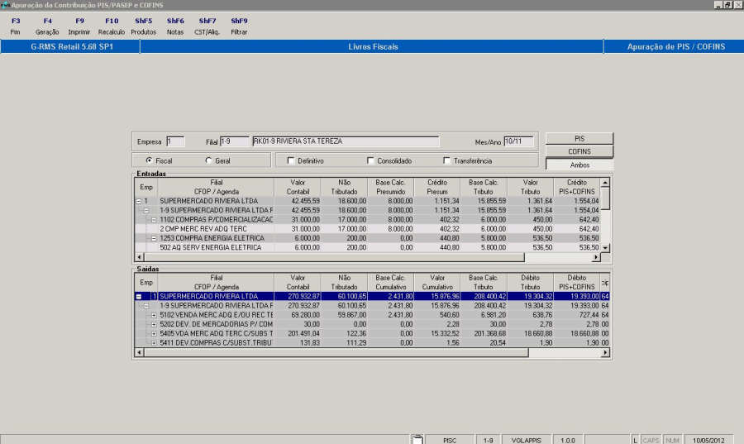This screenshot has width=744, height=444.
Task: Collapse the 1102 COMPRAS P/COMERCIALIZACAO row
Action: [154, 220]
